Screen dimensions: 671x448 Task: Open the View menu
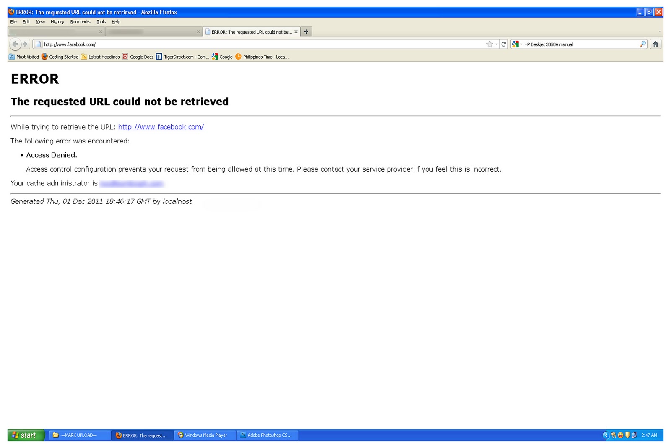(x=40, y=22)
